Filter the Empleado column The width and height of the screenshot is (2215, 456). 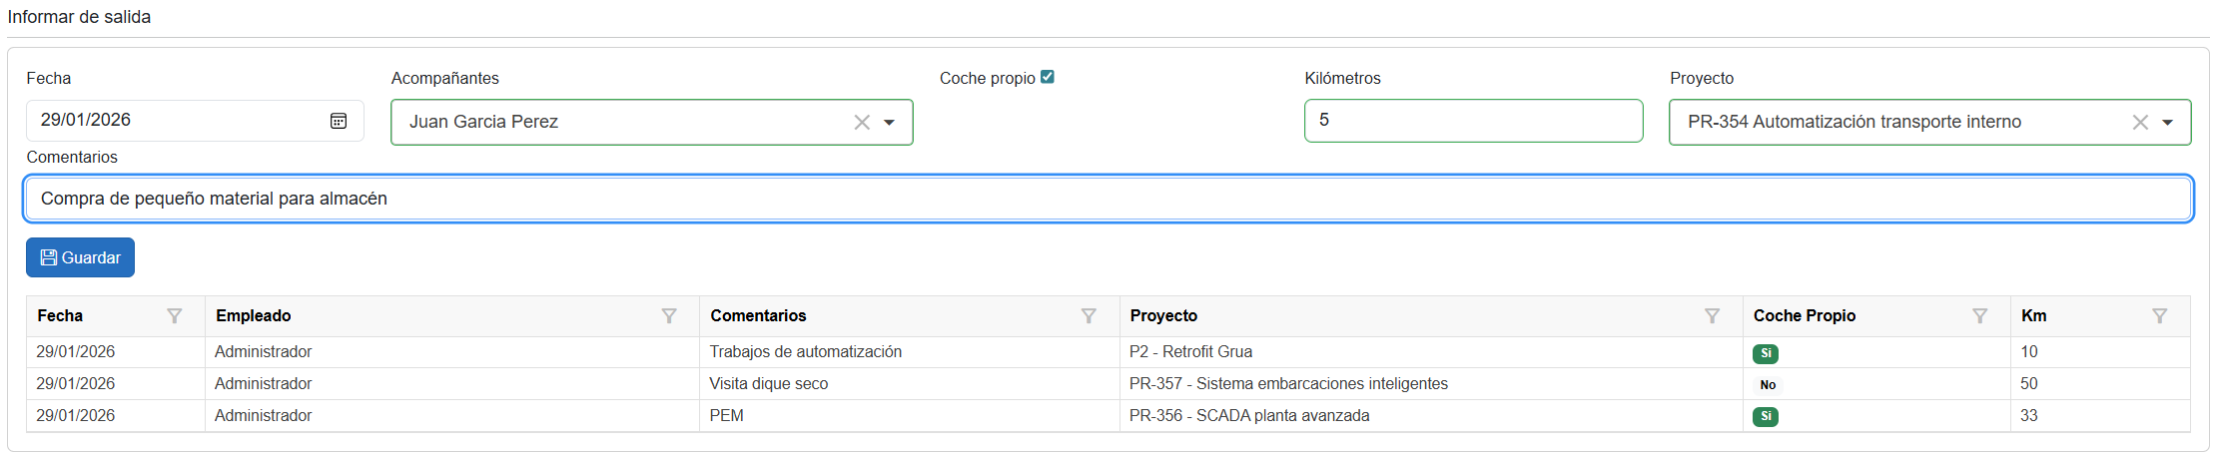coord(669,316)
